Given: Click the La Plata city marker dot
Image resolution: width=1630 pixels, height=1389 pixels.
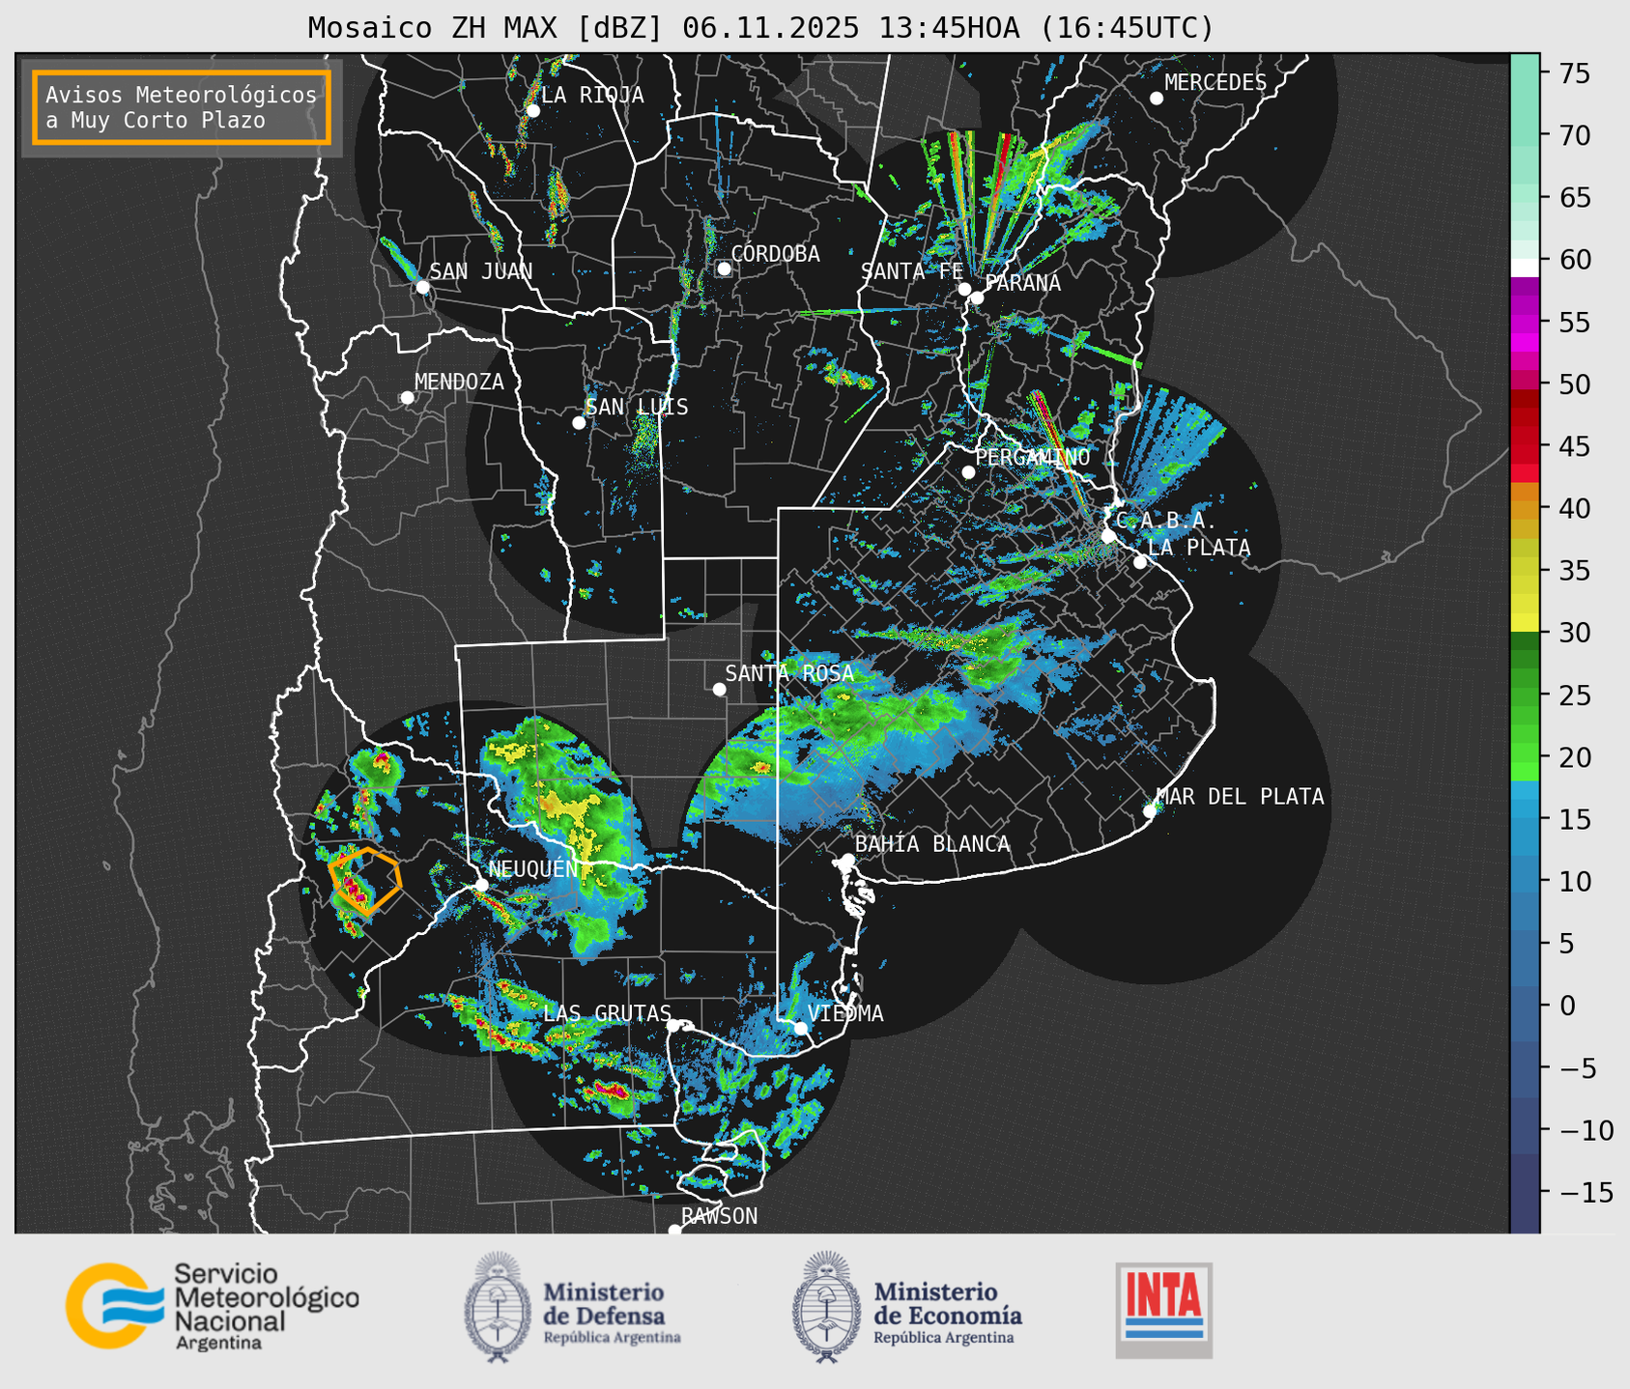Looking at the screenshot, I should [1140, 562].
